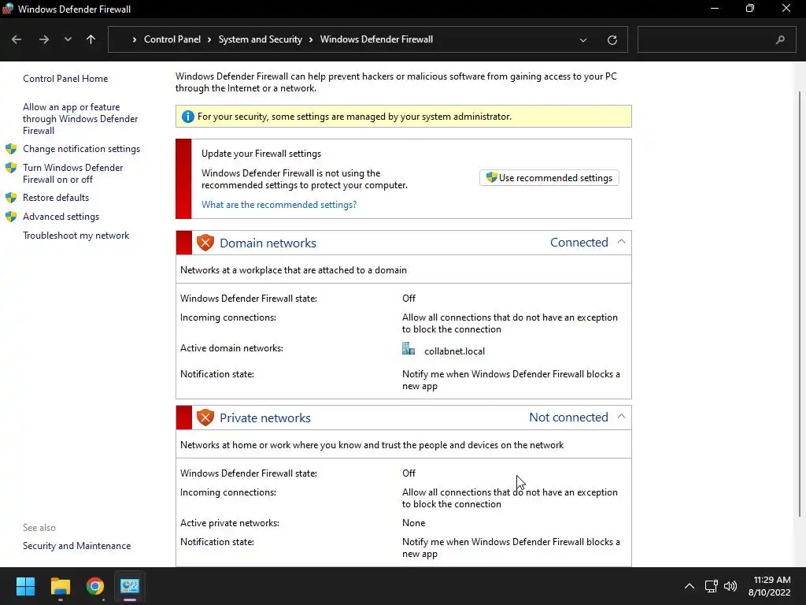Open Security and Maintenance link

[x=76, y=546]
